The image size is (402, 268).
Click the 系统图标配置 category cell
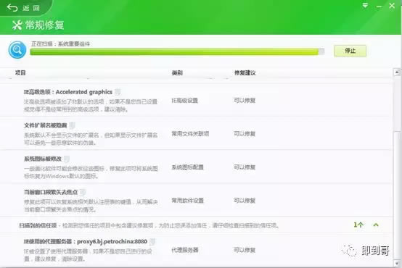(x=187, y=167)
